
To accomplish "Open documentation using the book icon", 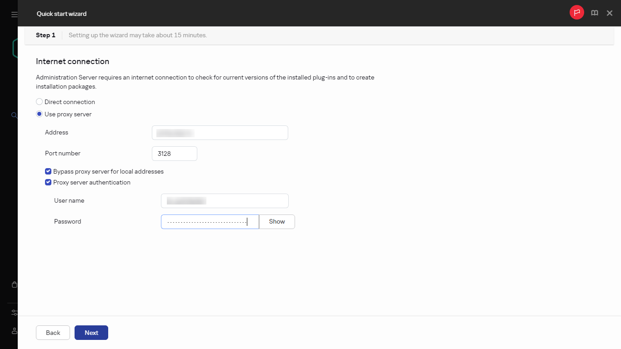I will point(594,13).
